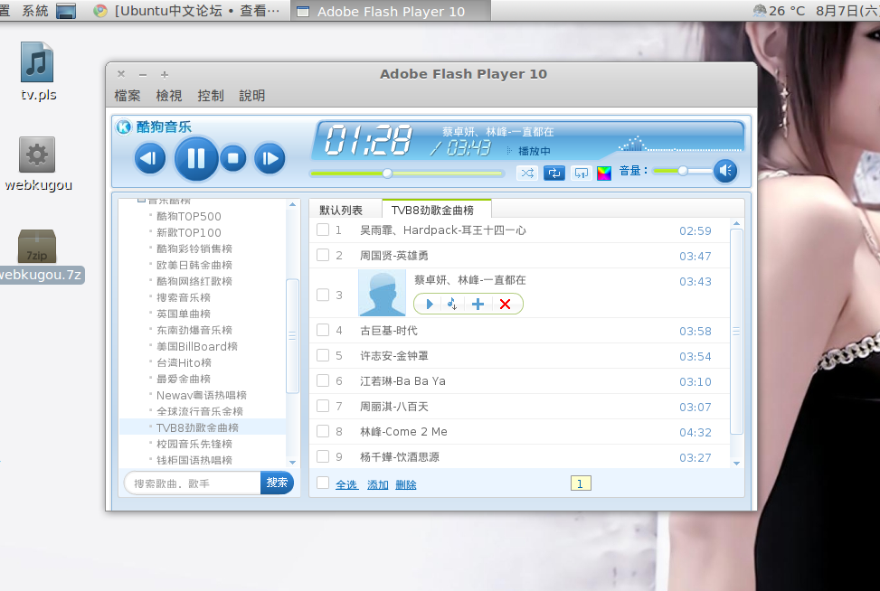Tick the checkbox for 林峰-Come 2 Me

coord(323,431)
